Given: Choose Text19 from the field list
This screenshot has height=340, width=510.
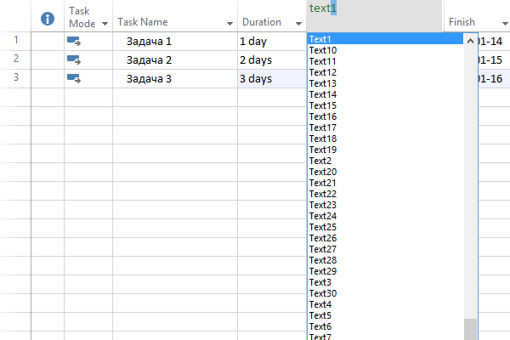Looking at the screenshot, I should tap(324, 150).
